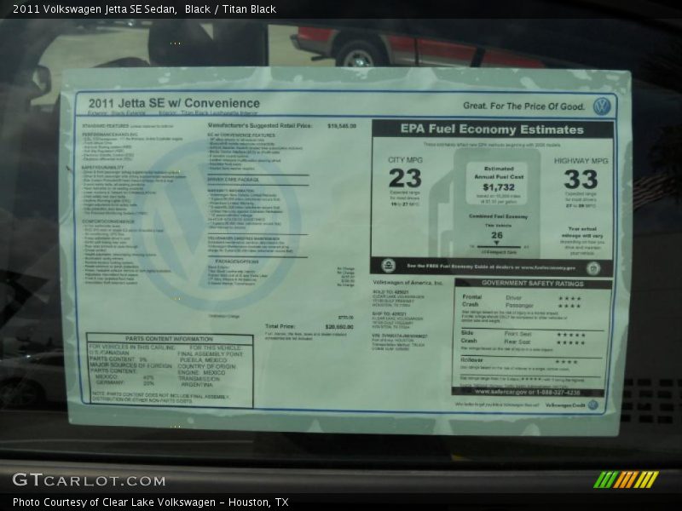Click the Volkswagen Credit label
Screen dimensions: 682x511
[x=565, y=405]
